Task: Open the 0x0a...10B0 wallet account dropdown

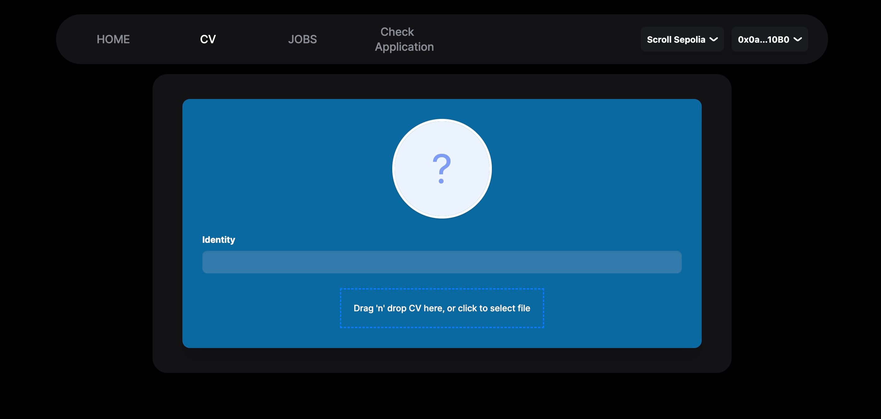Action: click(x=770, y=39)
